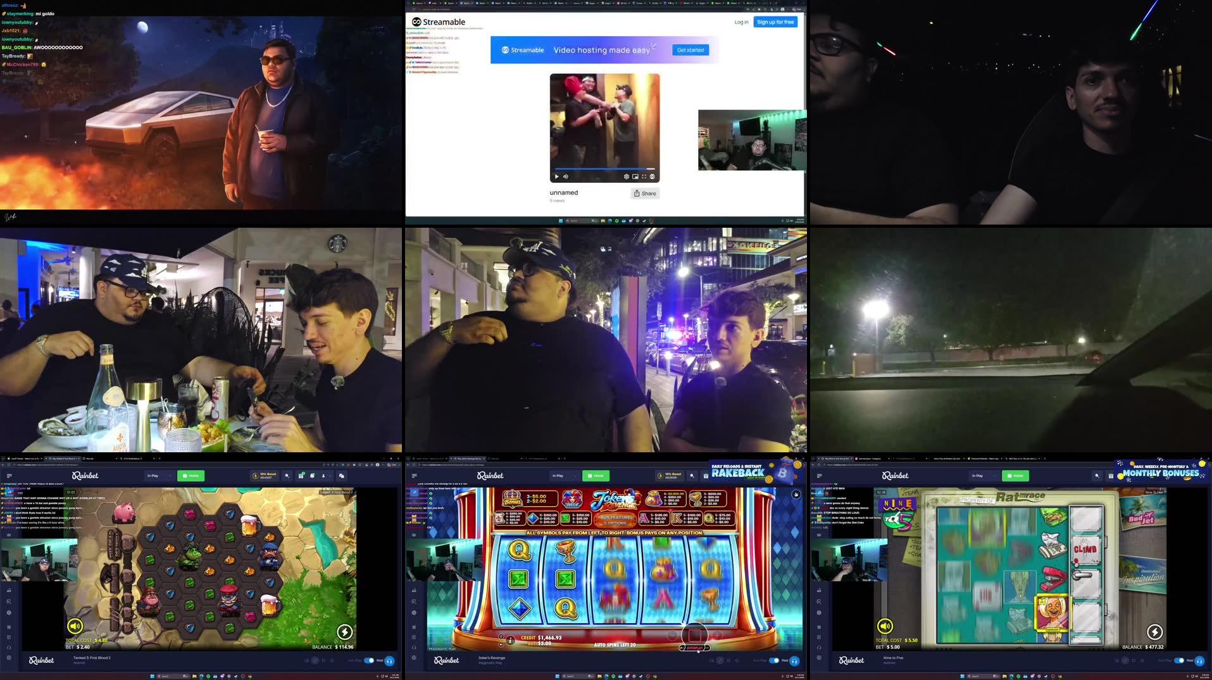
Task: Expand user menu arrow in Tanked 3 header
Action: [x=331, y=476]
